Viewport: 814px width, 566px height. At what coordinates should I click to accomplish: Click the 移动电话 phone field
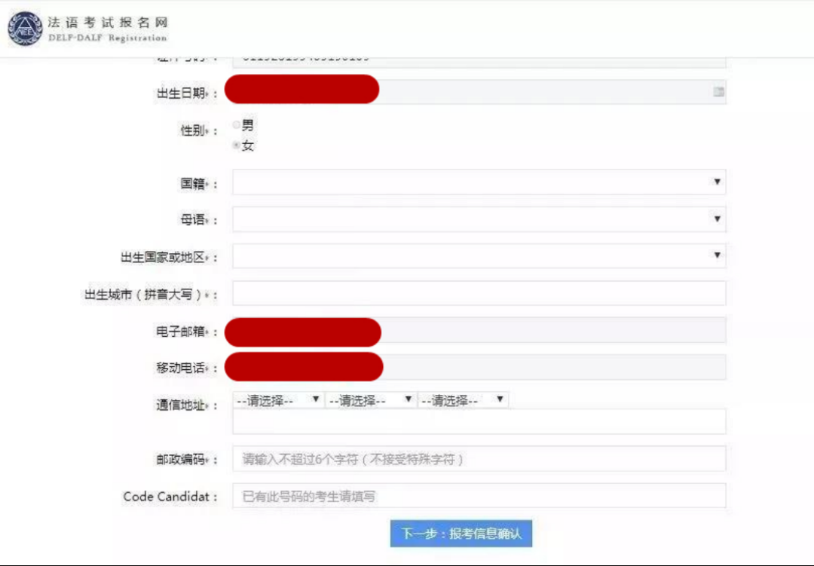(x=479, y=368)
